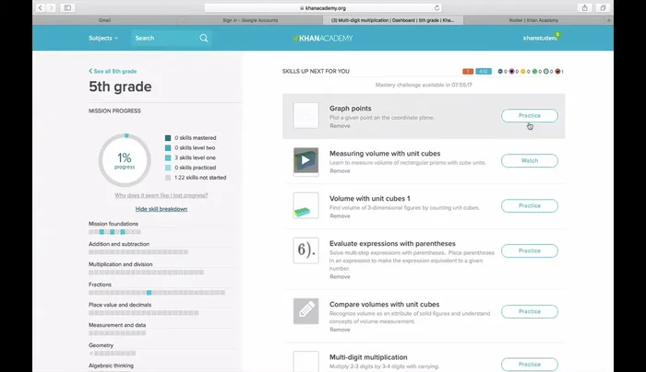Click the browser back arrow

[x=40, y=7]
